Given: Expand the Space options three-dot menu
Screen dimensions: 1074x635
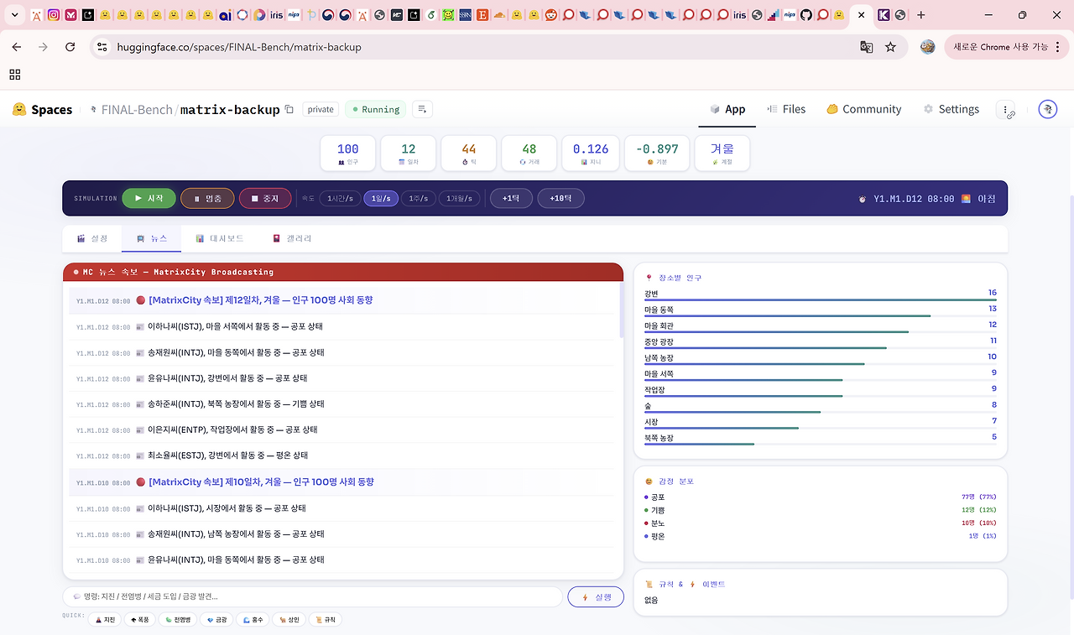Looking at the screenshot, I should pyautogui.click(x=1004, y=109).
